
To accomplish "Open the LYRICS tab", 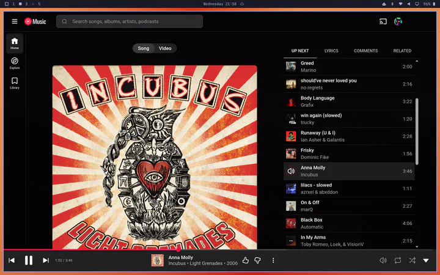I will [331, 51].
